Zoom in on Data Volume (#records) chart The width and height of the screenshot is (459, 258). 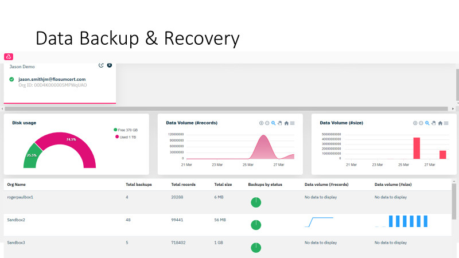[x=262, y=123]
